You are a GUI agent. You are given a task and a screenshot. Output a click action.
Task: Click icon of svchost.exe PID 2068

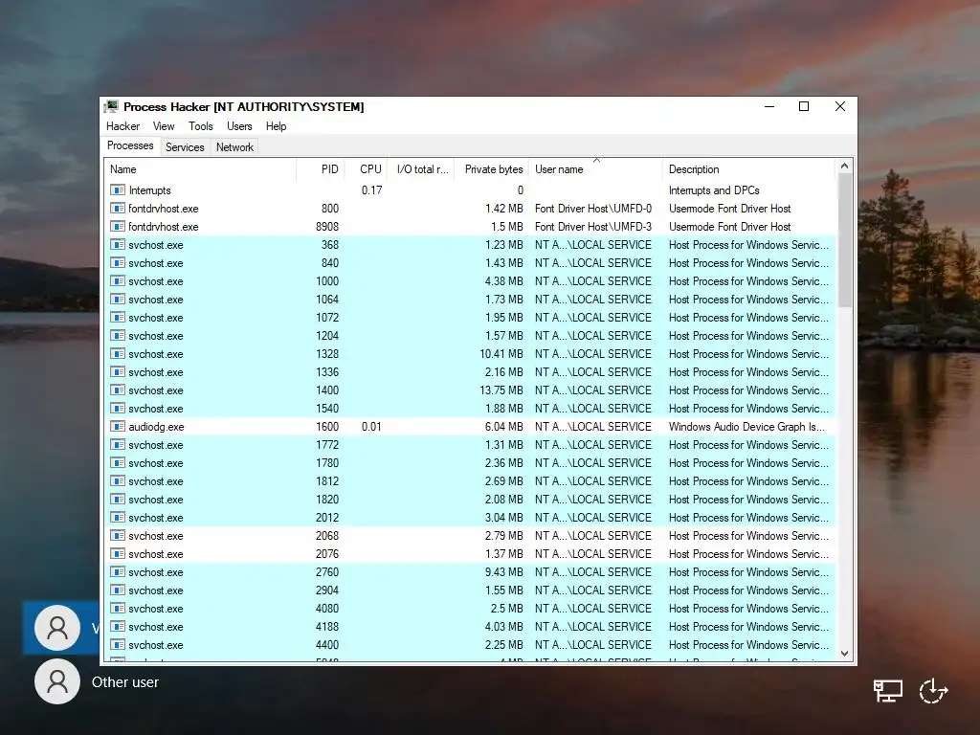[118, 536]
